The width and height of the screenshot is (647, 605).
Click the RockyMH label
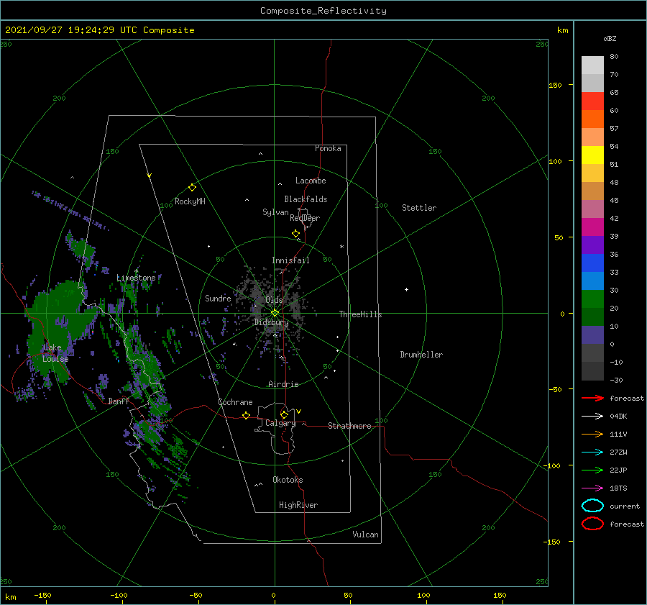[x=190, y=201]
